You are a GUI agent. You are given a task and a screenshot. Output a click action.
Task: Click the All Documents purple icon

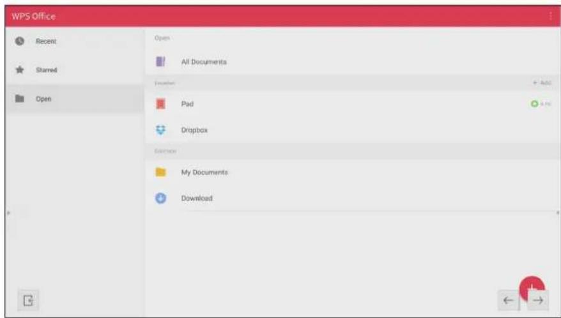coord(160,61)
